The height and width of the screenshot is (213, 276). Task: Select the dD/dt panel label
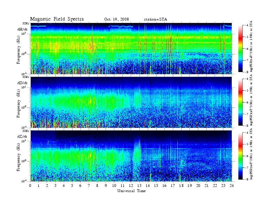click(x=22, y=83)
